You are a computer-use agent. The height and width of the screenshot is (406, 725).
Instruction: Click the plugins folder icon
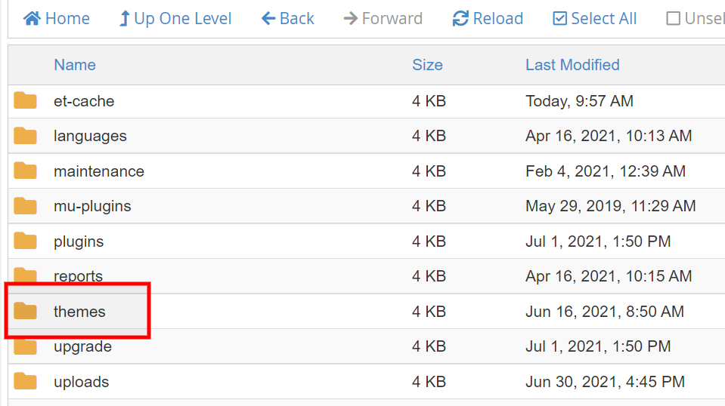point(26,241)
